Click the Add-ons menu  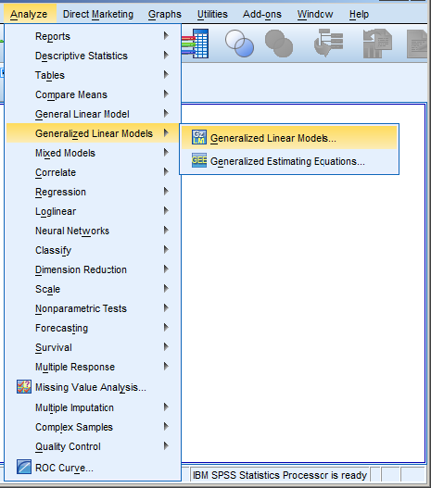(262, 14)
